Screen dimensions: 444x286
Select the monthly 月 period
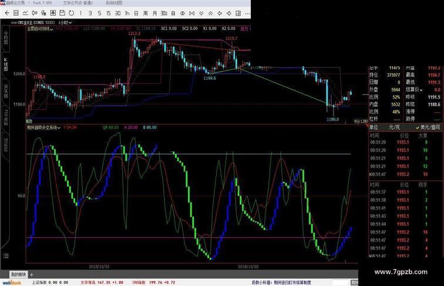click(154, 13)
